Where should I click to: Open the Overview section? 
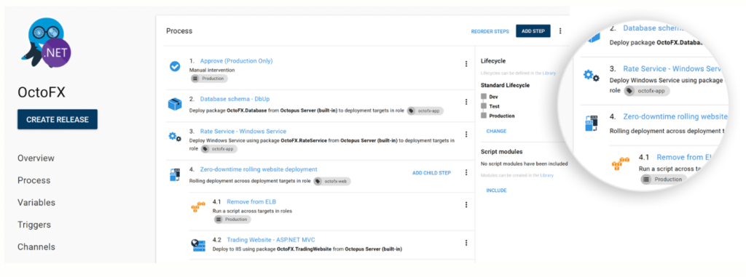(x=36, y=158)
